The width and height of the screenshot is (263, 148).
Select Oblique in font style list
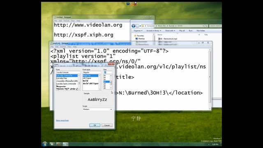click(x=90, y=79)
